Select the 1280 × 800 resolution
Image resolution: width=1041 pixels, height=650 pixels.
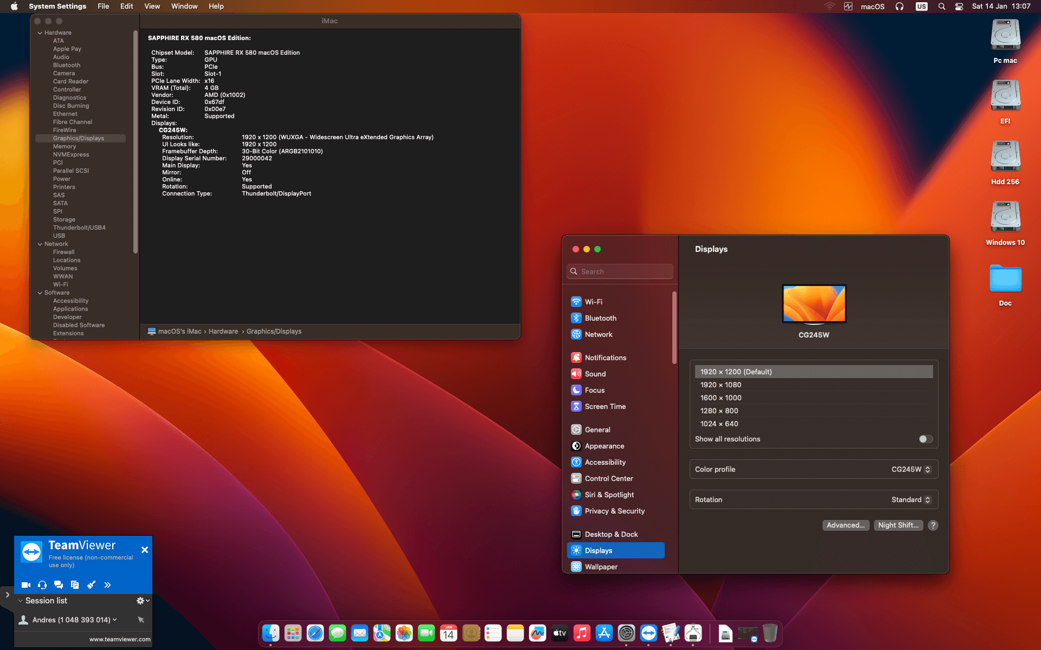[814, 411]
